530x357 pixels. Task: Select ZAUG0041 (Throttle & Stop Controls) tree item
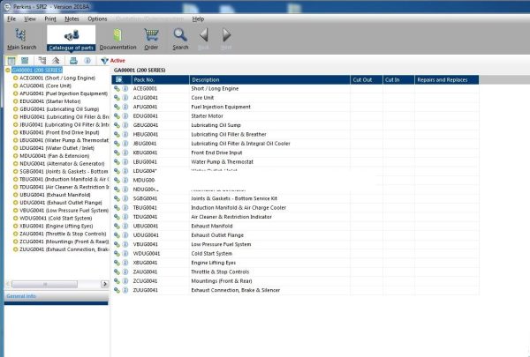click(x=63, y=234)
